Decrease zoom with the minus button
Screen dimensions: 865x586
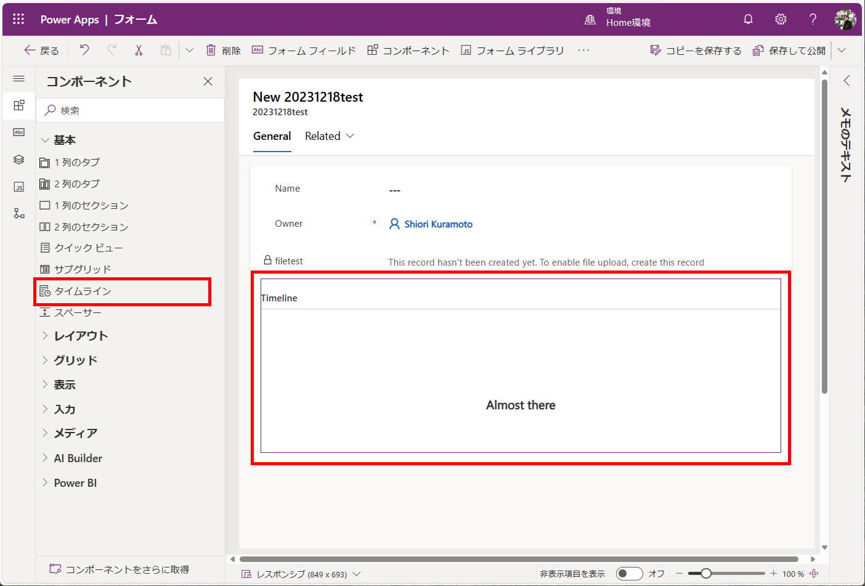(x=679, y=574)
